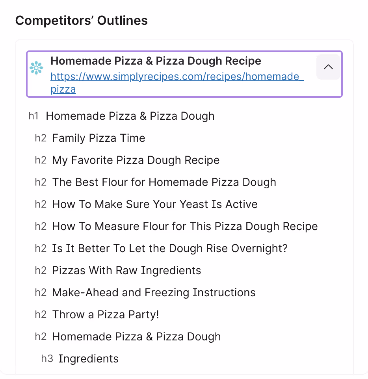The image size is (368, 379).
Task: Click the h1 'Homemade Pizza & Pizza Dough' heading
Action: point(130,116)
